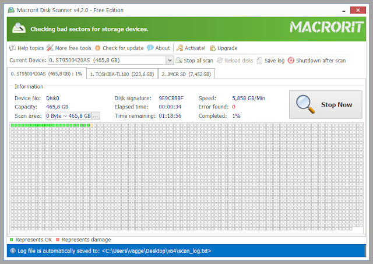Click the Macrorit app icon in title bar
Screen dimensions: 373x264
pyautogui.click(x=11, y=10)
